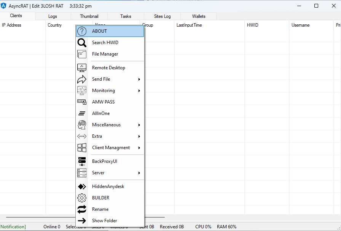341x231 pixels.
Task: Click the Send File arrow icon
Action: pos(82,79)
